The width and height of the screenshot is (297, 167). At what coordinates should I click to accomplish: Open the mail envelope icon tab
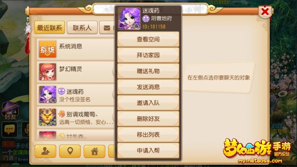[107, 28]
